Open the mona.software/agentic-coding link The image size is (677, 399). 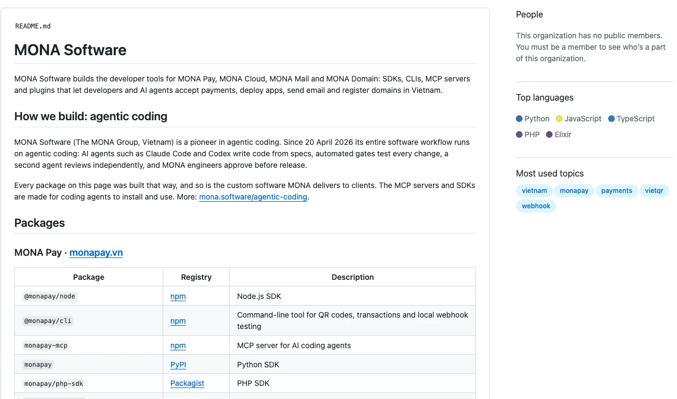click(253, 197)
